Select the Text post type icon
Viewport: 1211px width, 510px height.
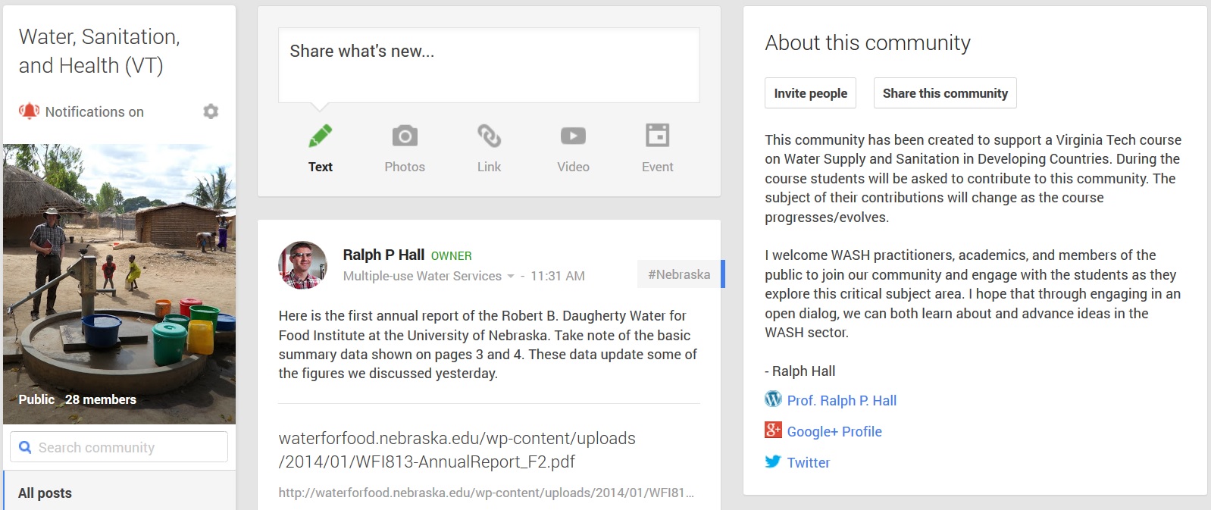[321, 136]
